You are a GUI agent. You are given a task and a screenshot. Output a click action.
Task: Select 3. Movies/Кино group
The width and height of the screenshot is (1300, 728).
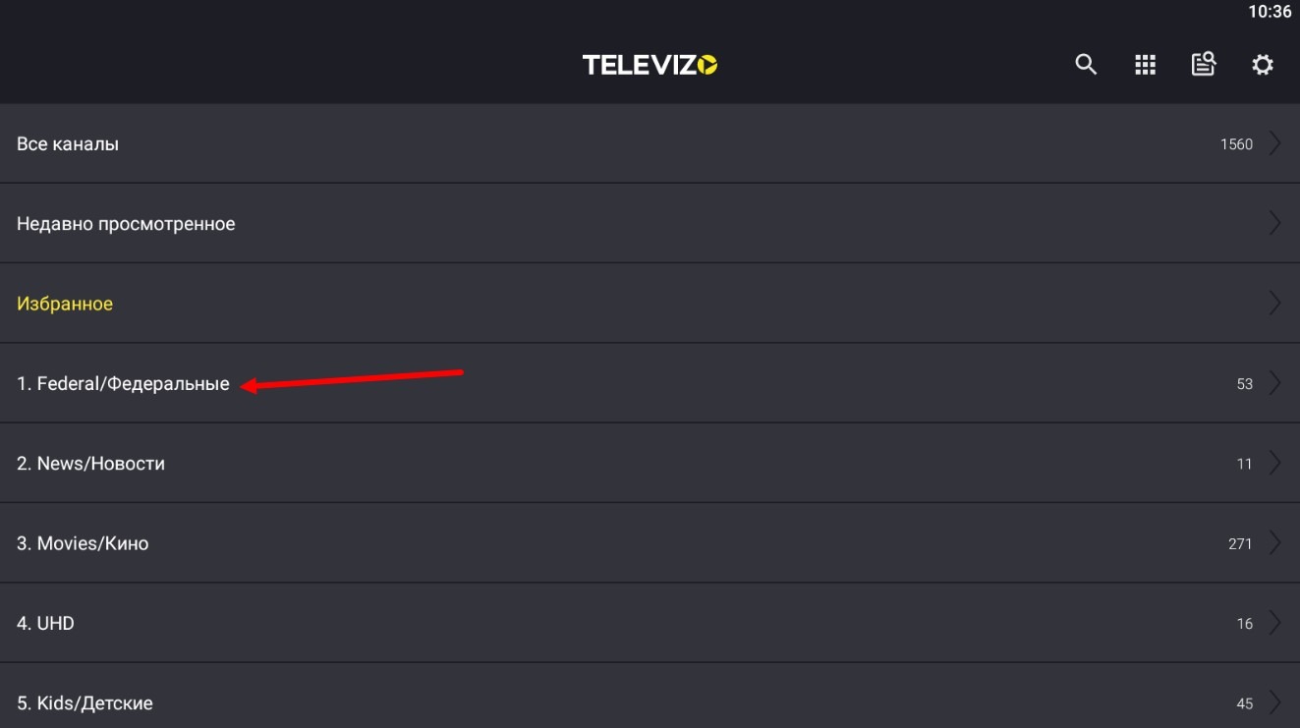[x=83, y=543]
